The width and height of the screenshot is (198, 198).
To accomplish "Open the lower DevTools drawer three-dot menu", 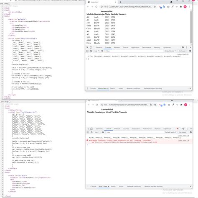I will (88, 186).
